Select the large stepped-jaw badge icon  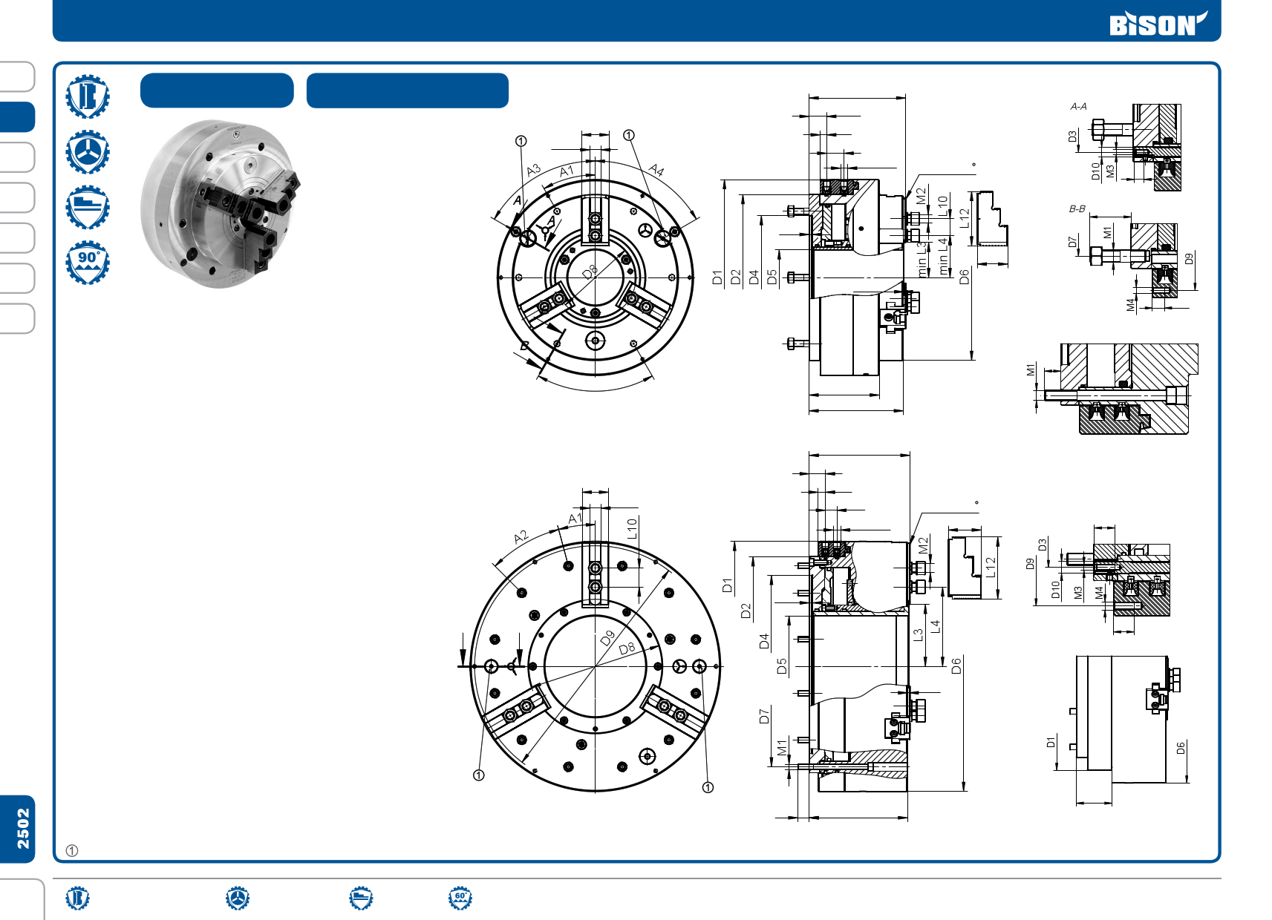coord(88,207)
